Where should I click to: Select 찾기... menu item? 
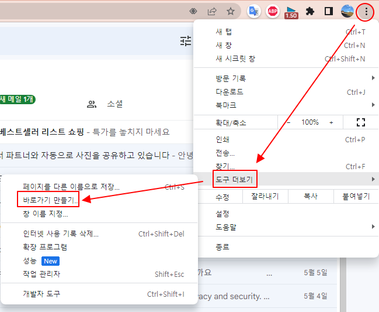(286, 166)
